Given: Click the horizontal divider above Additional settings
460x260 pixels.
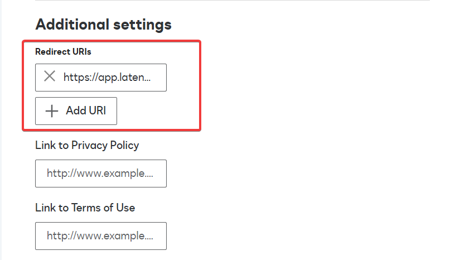Looking at the screenshot, I should click(233, 1).
